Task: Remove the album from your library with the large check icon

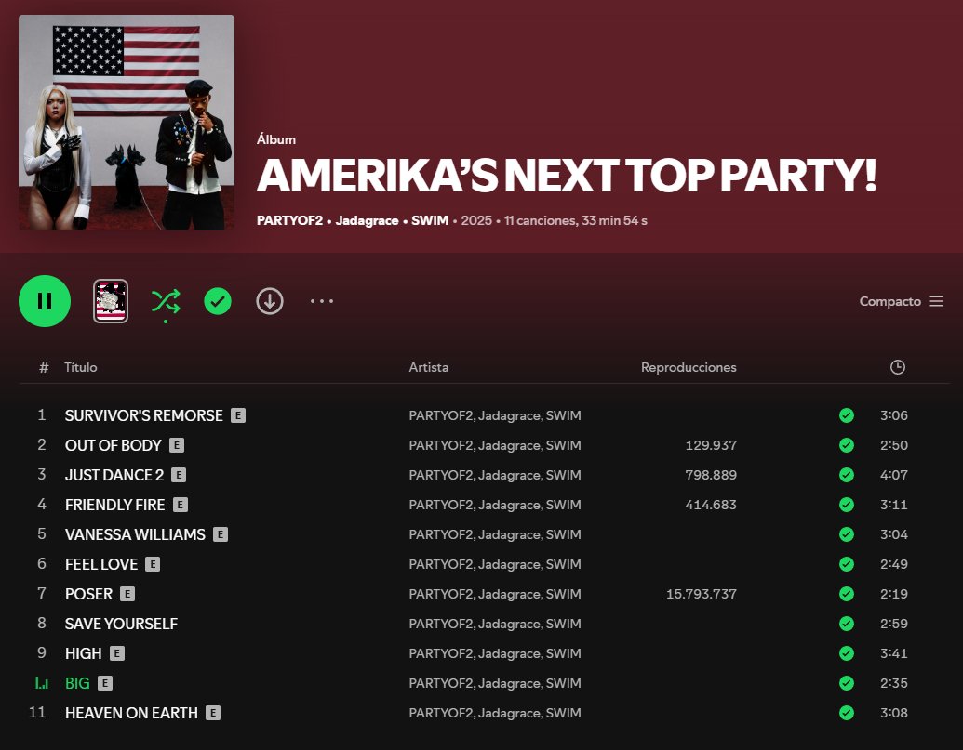Action: pos(218,301)
